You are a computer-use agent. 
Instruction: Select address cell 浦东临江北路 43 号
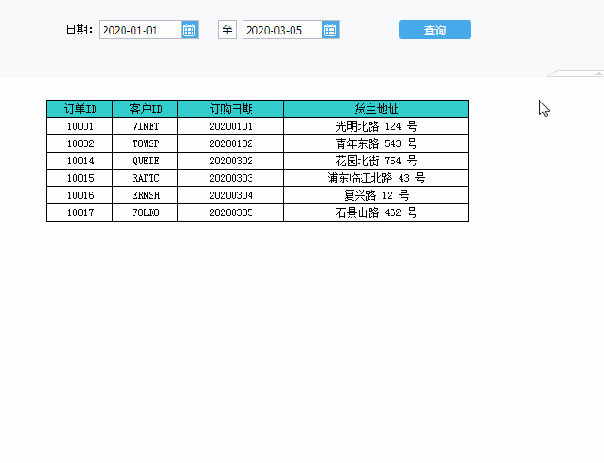pyautogui.click(x=376, y=178)
